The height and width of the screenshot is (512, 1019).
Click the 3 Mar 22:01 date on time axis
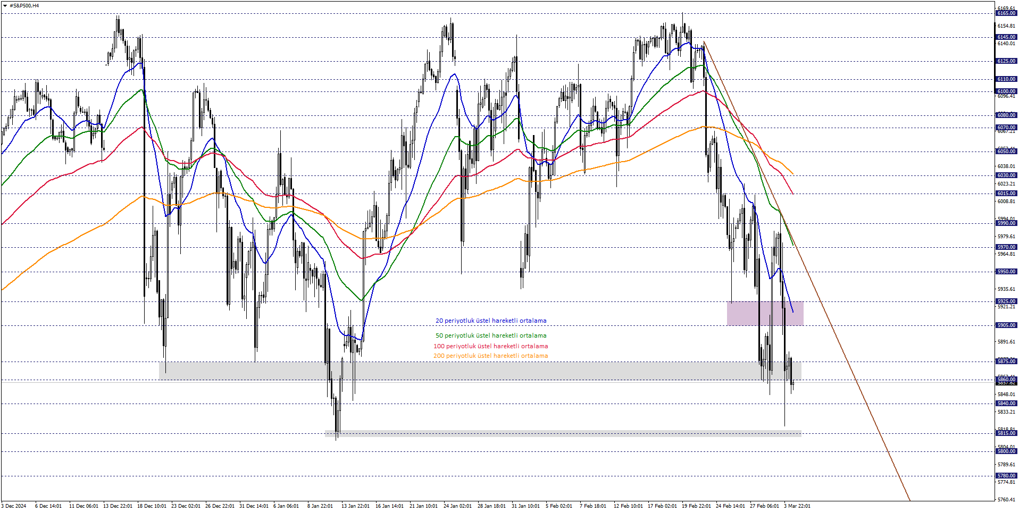[797, 506]
